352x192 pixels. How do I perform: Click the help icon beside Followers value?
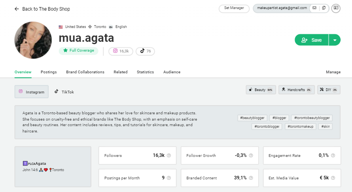169,155
